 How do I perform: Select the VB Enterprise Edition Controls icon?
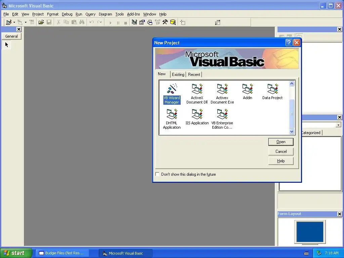coord(222,119)
